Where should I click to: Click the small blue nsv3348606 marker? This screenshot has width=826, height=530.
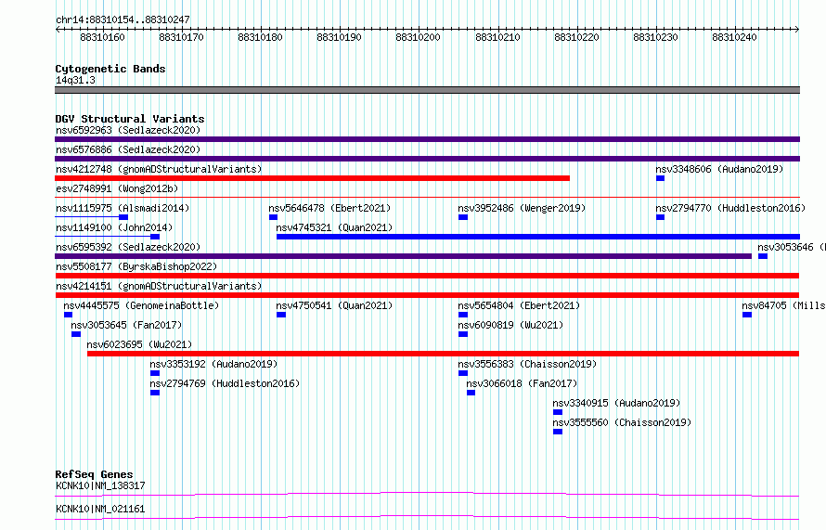tap(660, 178)
